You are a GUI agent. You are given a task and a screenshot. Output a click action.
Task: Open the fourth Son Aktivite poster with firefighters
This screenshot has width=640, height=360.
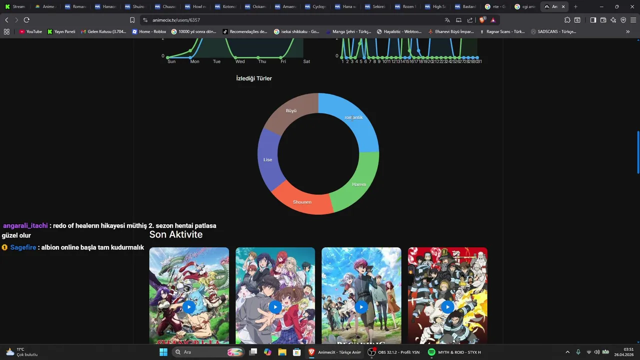coord(447,295)
